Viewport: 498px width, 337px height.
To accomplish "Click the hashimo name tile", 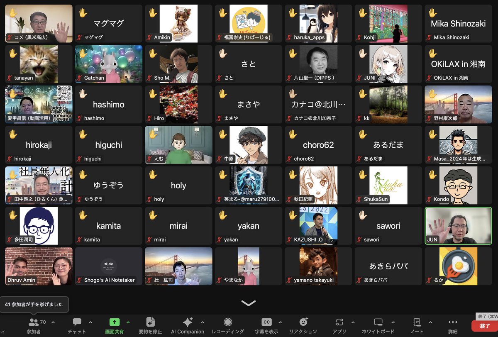I will tap(109, 105).
